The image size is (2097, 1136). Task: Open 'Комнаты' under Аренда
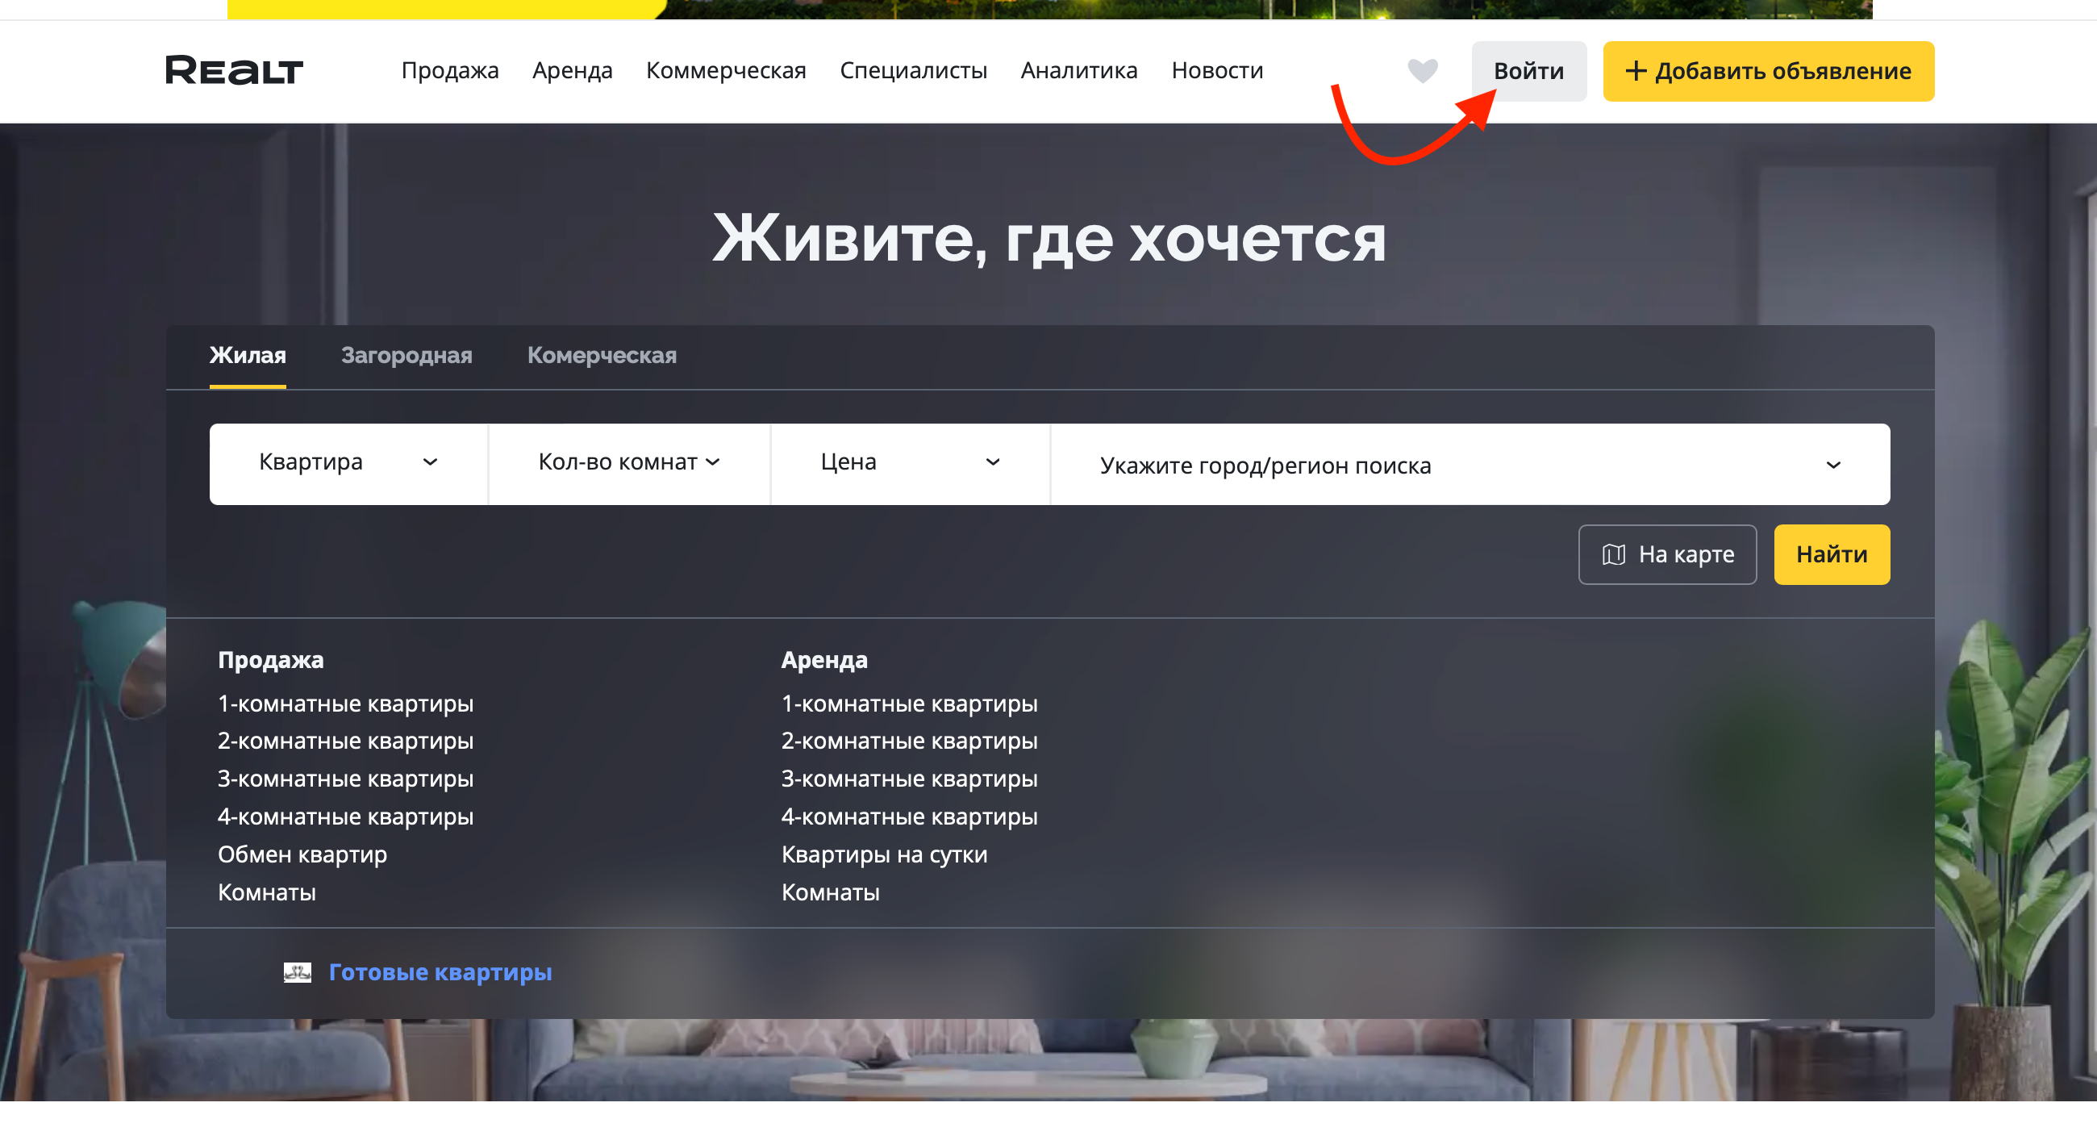coord(831,893)
